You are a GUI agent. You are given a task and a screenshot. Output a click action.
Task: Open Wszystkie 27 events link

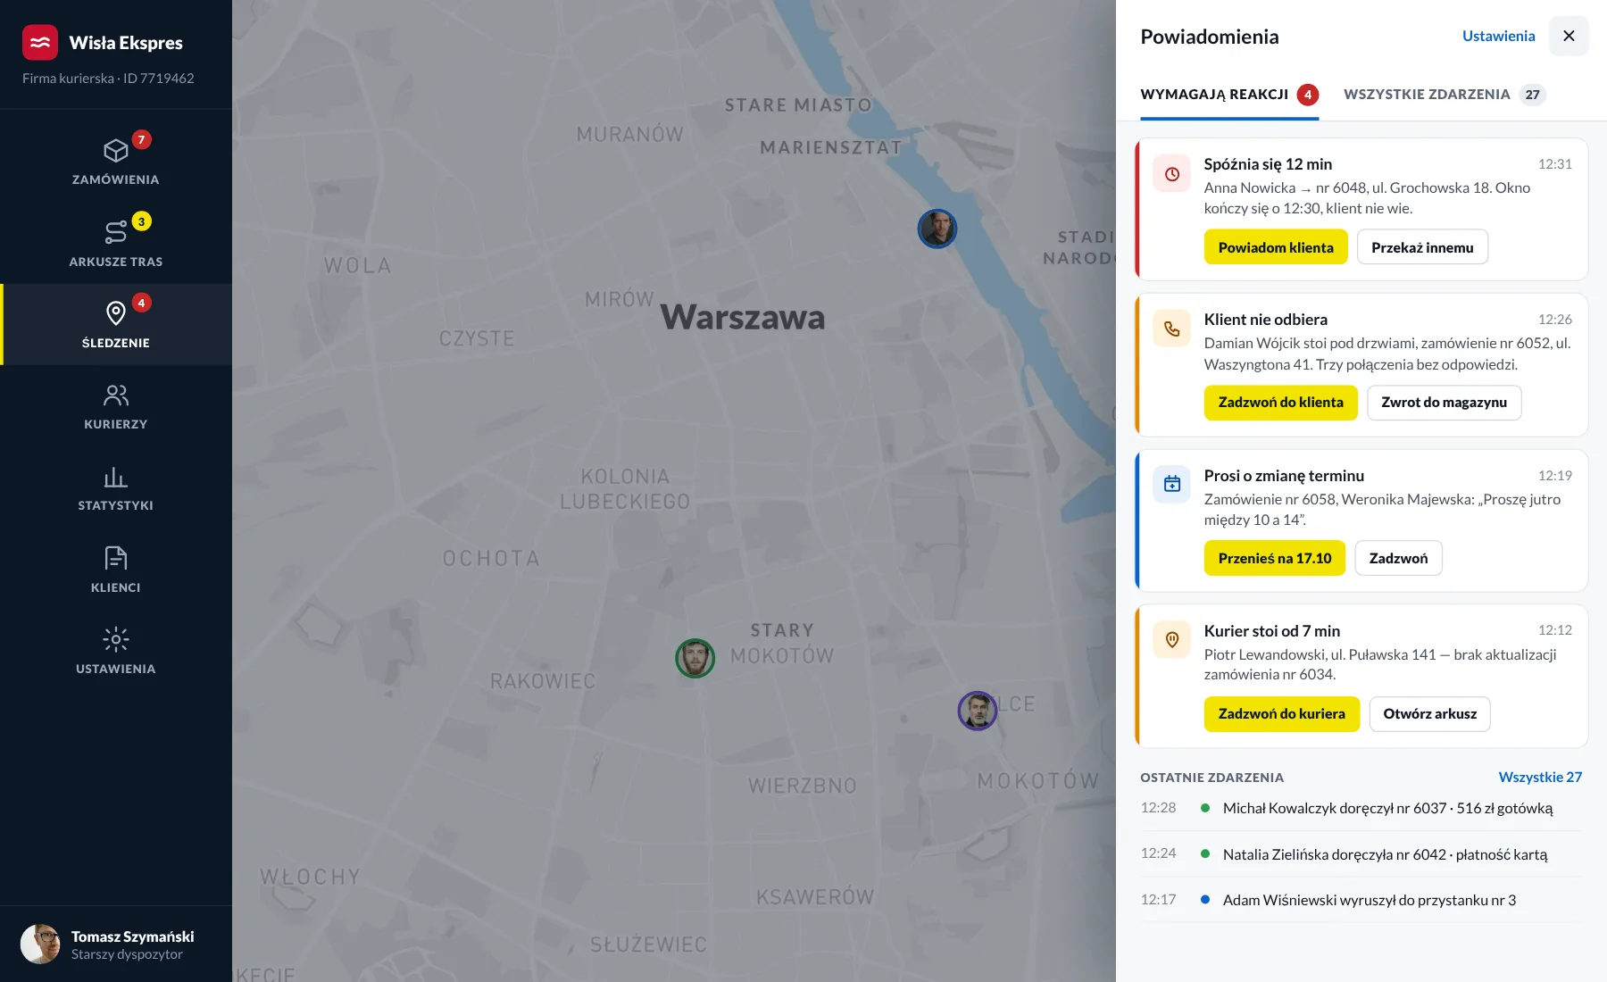[1540, 778]
